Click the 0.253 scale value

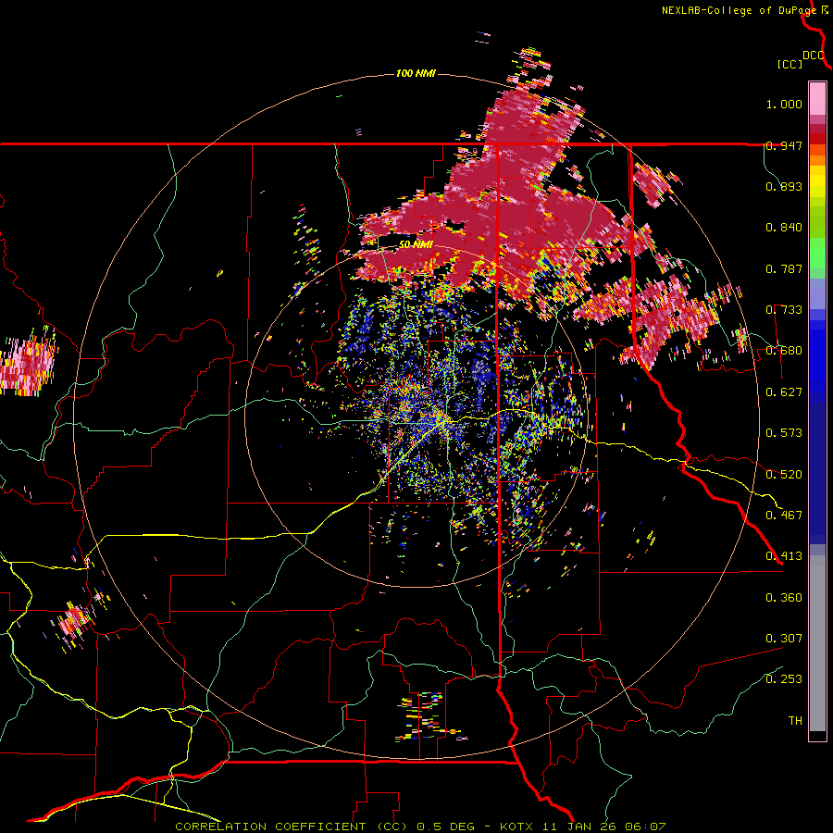click(784, 679)
